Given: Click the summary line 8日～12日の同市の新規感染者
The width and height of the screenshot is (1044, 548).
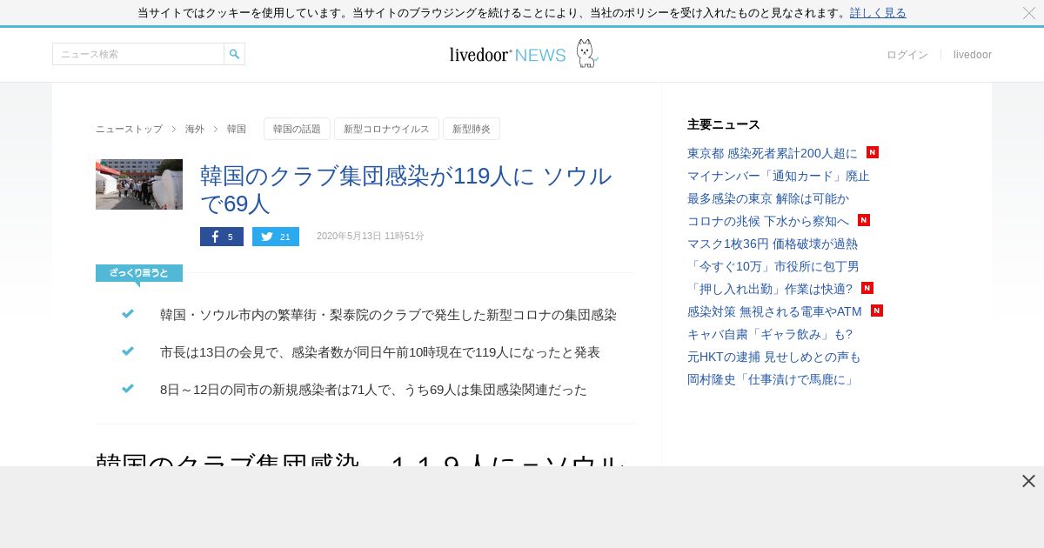Looking at the screenshot, I should click(x=373, y=390).
